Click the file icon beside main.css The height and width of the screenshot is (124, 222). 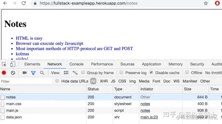2,104
